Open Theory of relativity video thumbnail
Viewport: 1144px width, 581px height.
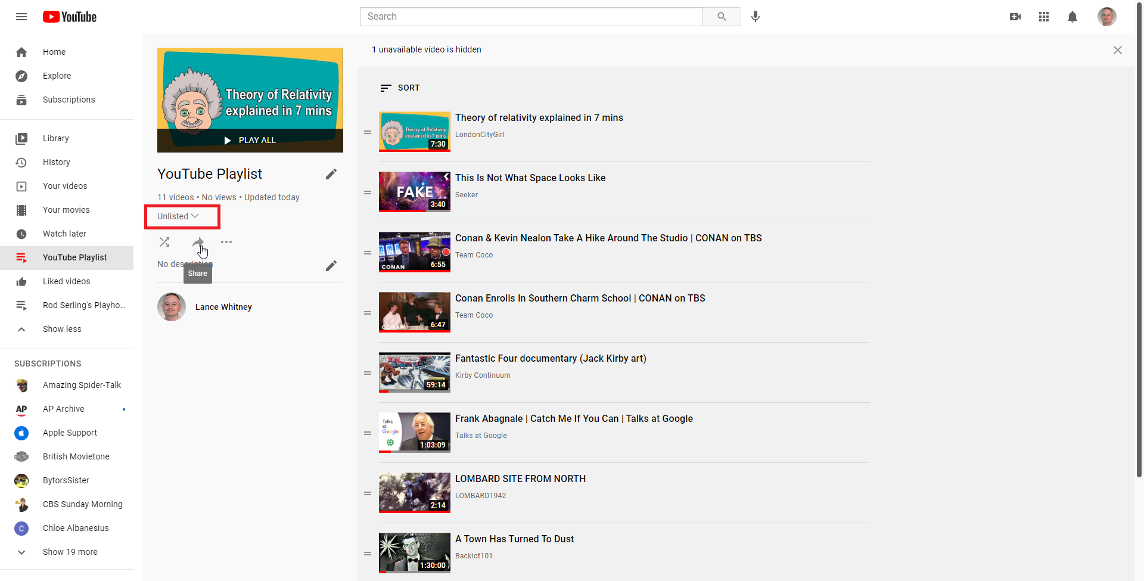tap(415, 132)
